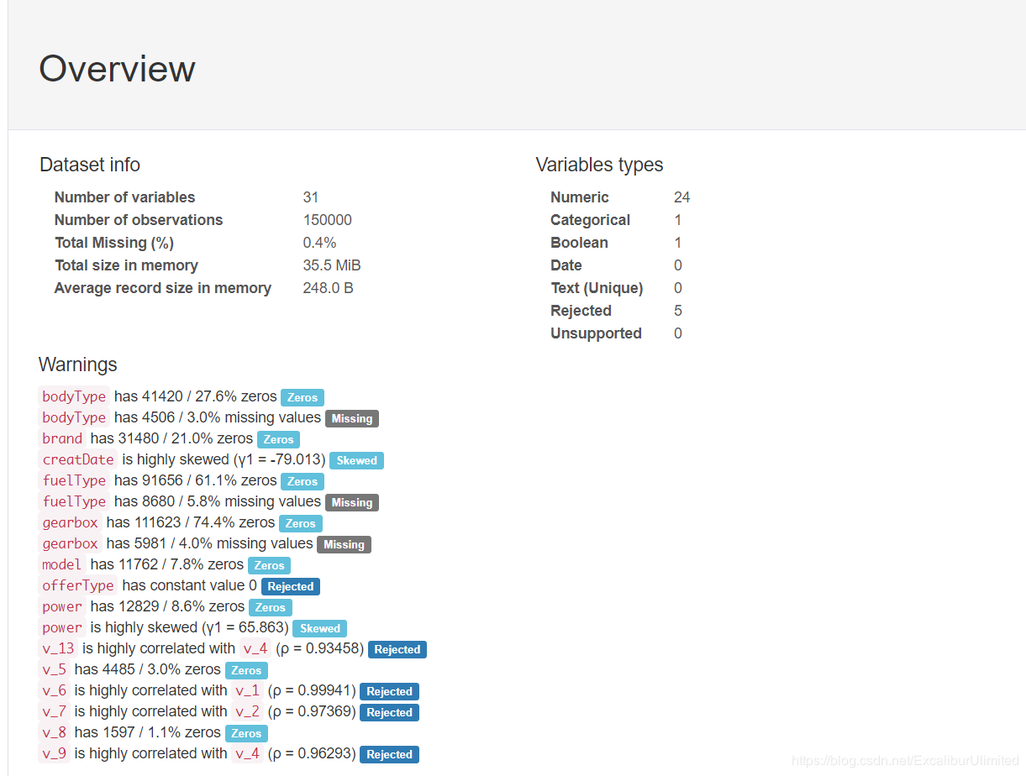Click Missing badge on gearbox 4.0% row
This screenshot has width=1026, height=776.
click(x=344, y=544)
